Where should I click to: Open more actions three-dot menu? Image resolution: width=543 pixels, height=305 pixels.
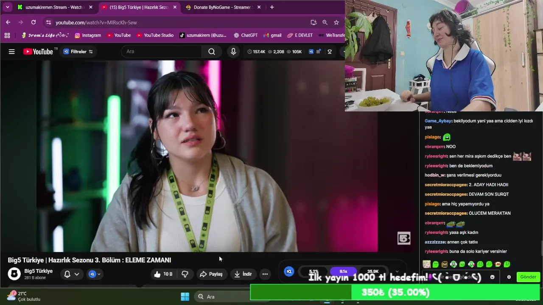265,274
